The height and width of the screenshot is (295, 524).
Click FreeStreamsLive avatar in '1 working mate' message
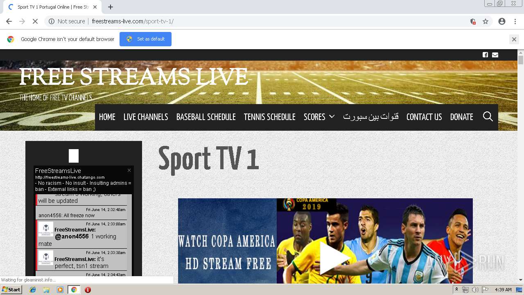(x=46, y=229)
